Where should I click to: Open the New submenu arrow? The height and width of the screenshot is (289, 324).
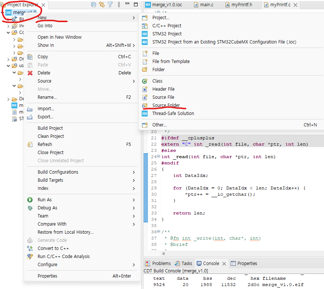click(x=134, y=18)
